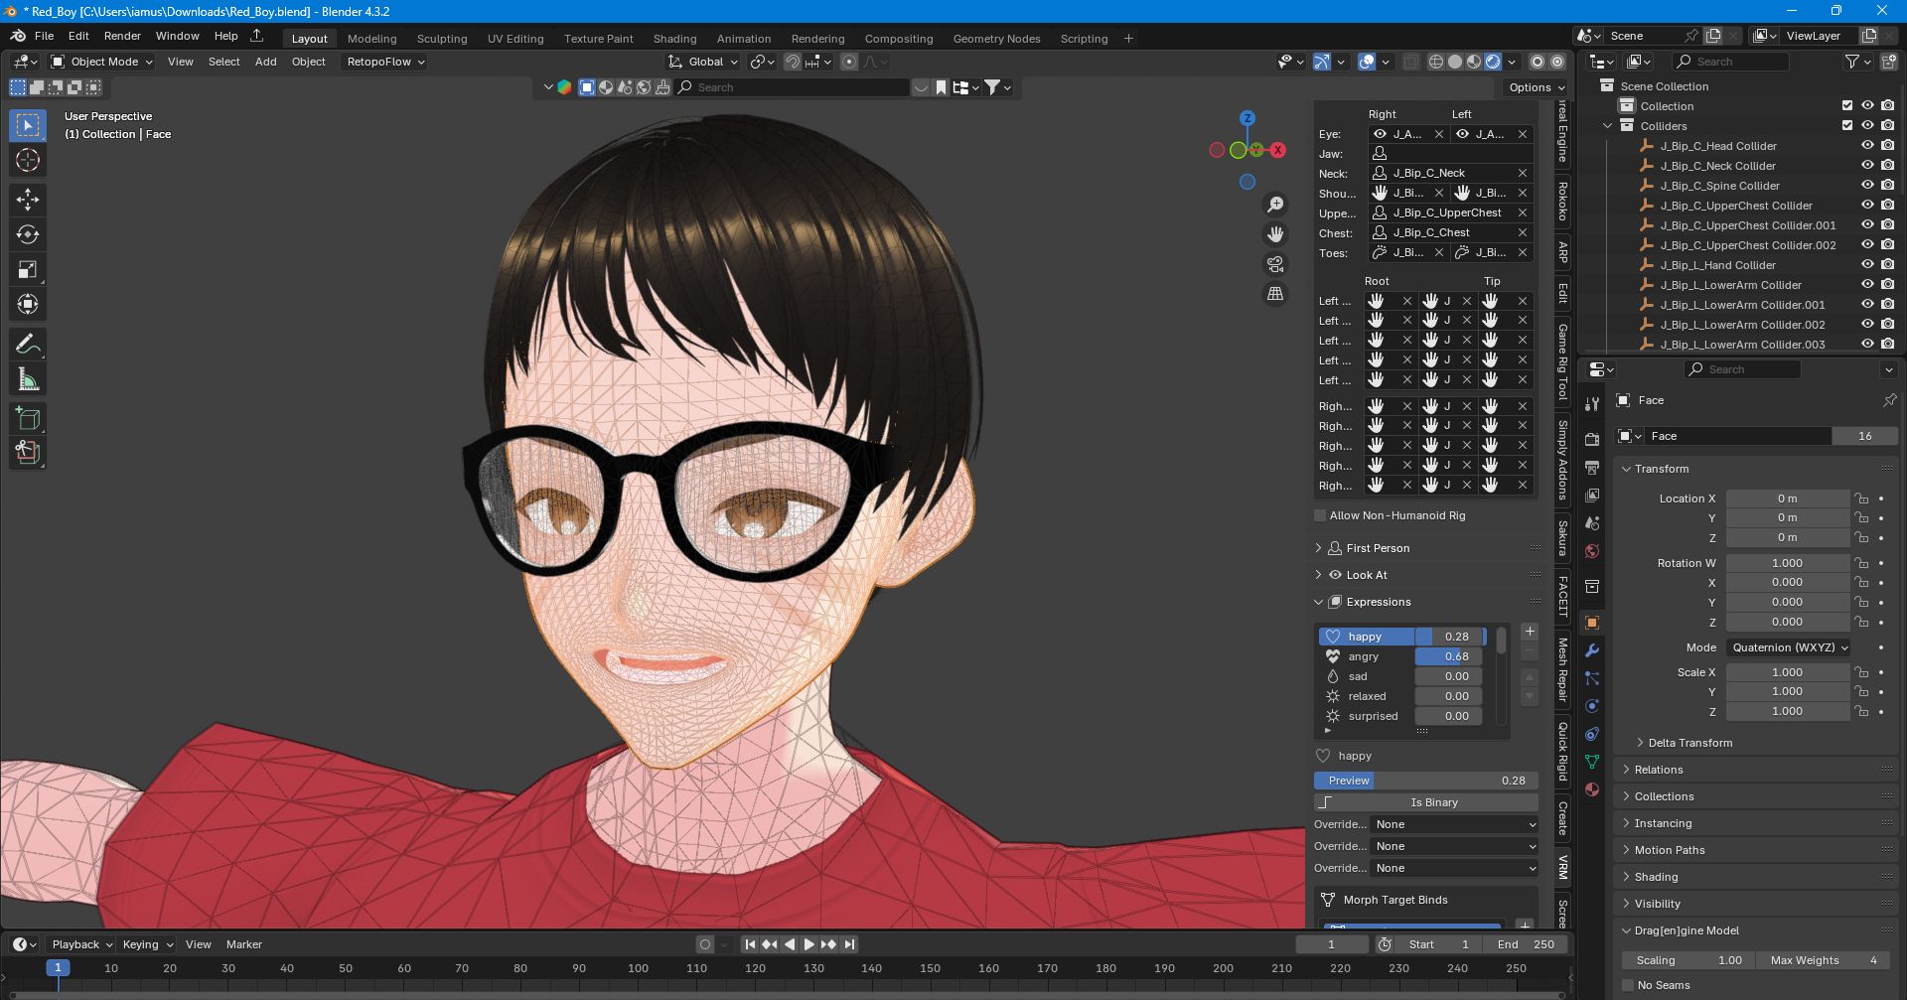Click the Add Cube tool

tap(28, 418)
